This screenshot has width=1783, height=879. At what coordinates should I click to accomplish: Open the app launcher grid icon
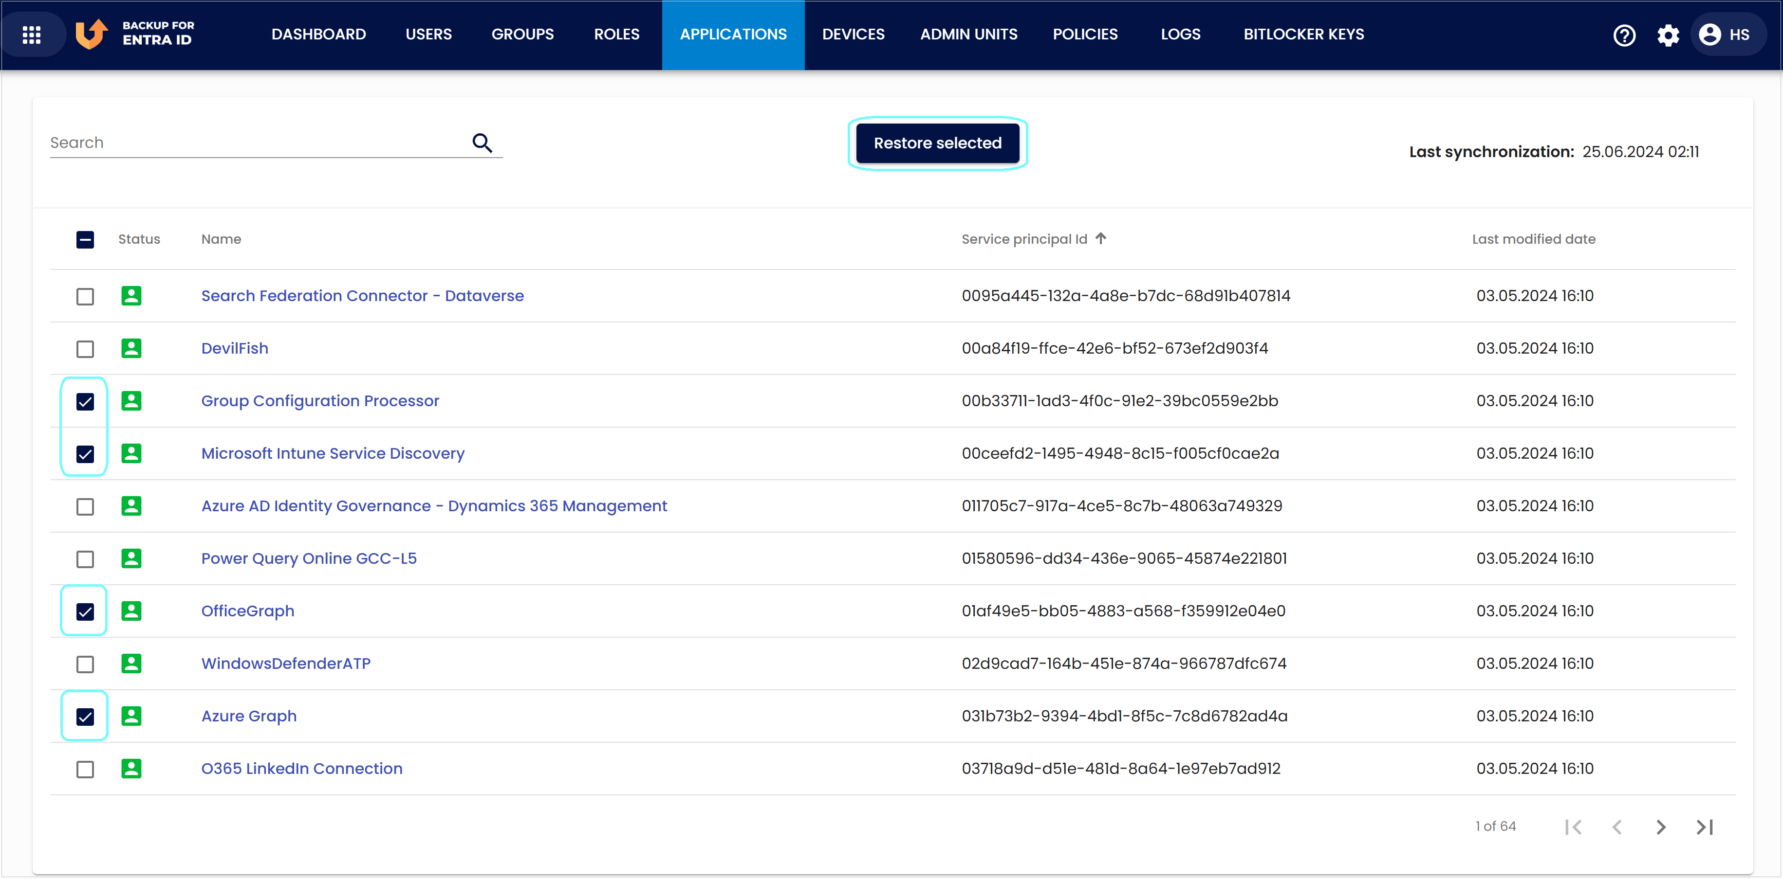pos(32,35)
